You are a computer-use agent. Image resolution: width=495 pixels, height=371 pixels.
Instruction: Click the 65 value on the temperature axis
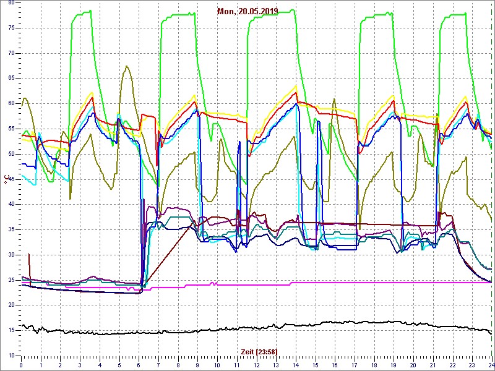(x=11, y=79)
